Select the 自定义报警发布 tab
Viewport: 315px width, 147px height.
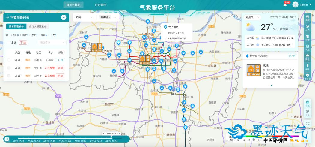pyautogui.click(x=38, y=26)
